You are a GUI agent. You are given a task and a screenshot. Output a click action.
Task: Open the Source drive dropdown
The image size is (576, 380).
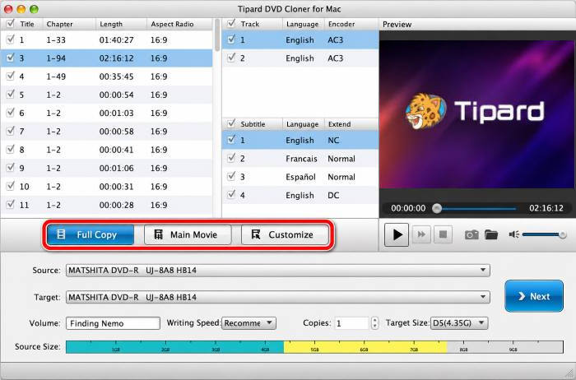point(278,271)
